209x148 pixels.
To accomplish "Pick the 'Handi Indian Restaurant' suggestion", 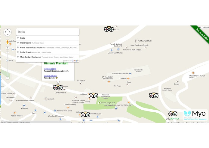I will tap(48, 48).
